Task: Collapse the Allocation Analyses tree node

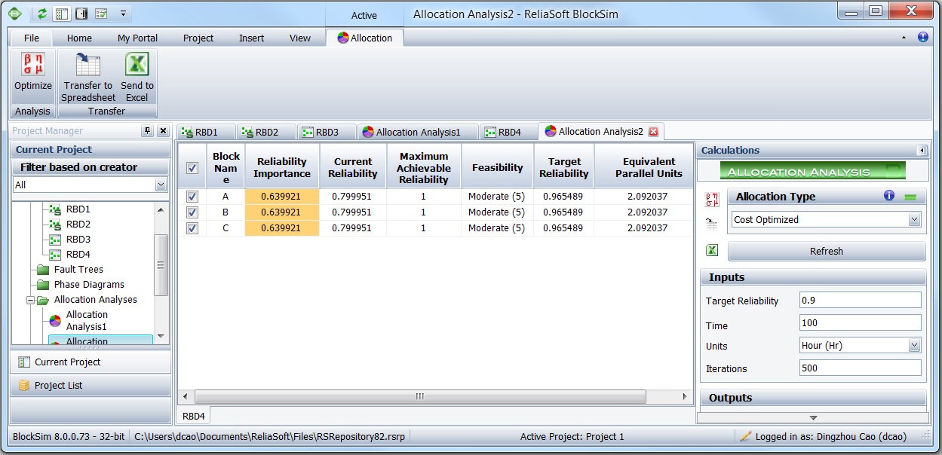Action: tap(31, 300)
